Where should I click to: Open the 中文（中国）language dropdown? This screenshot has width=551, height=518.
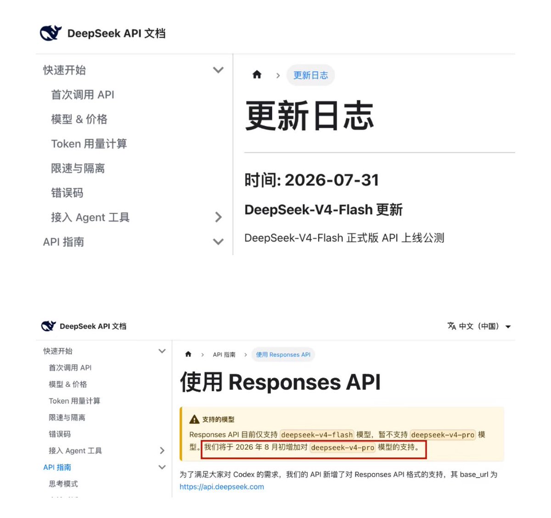coord(479,326)
